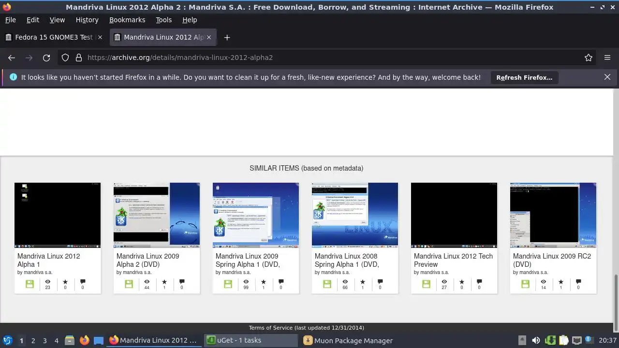Viewport: 619px width, 348px height.
Task: Open the volume speaker tray icon
Action: point(536,340)
